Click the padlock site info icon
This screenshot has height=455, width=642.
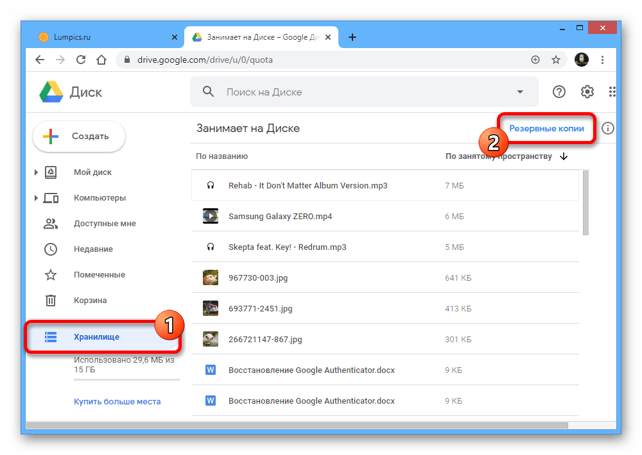127,60
